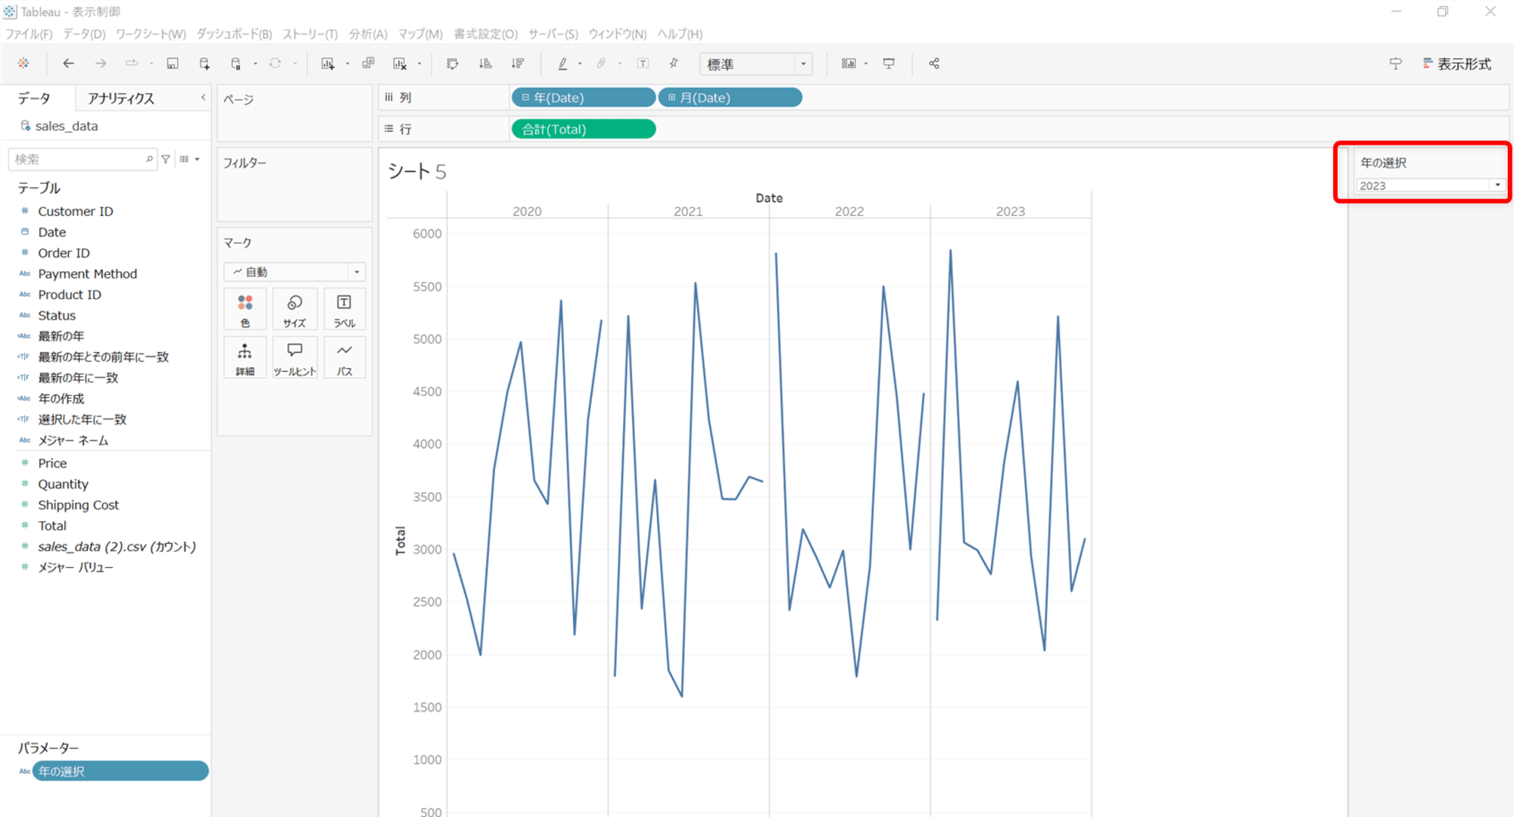Switch to the アナリティクス tab
Image resolution: width=1514 pixels, height=817 pixels.
coord(121,98)
